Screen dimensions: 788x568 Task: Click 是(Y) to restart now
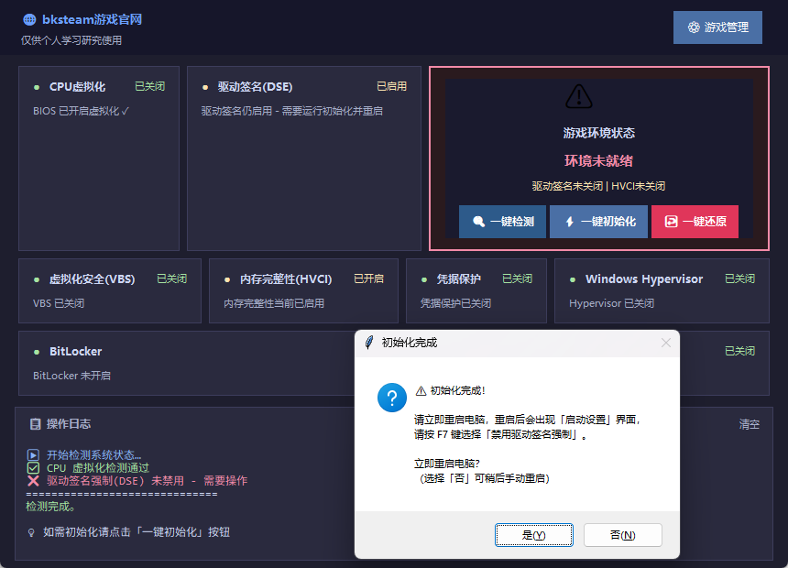[533, 535]
